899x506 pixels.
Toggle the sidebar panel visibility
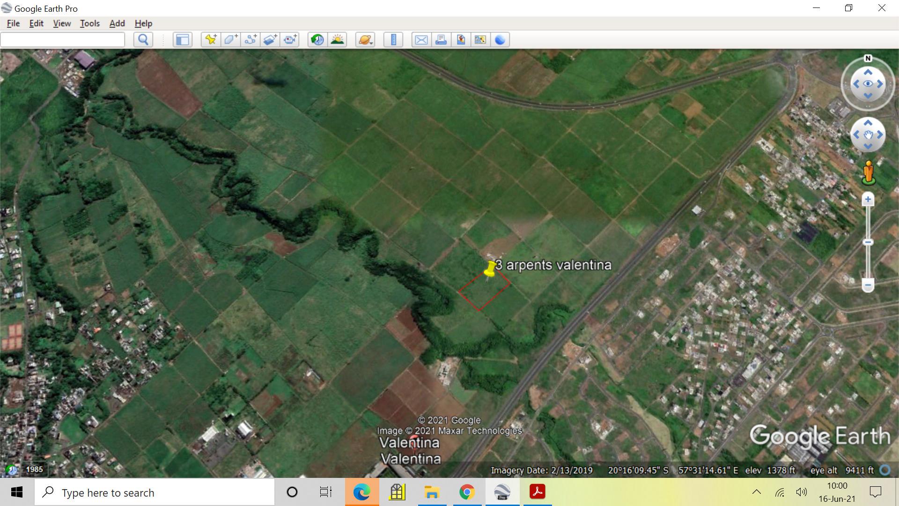pyautogui.click(x=183, y=40)
